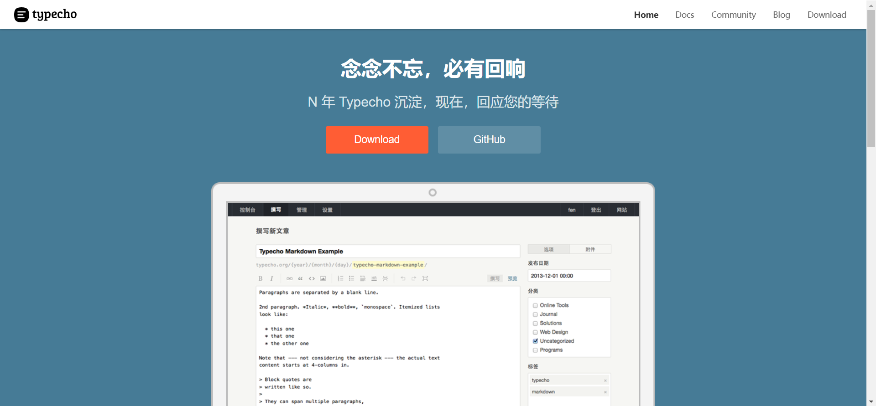The height and width of the screenshot is (406, 876).
Task: Tick the Web Design category checkbox
Action: pos(535,332)
